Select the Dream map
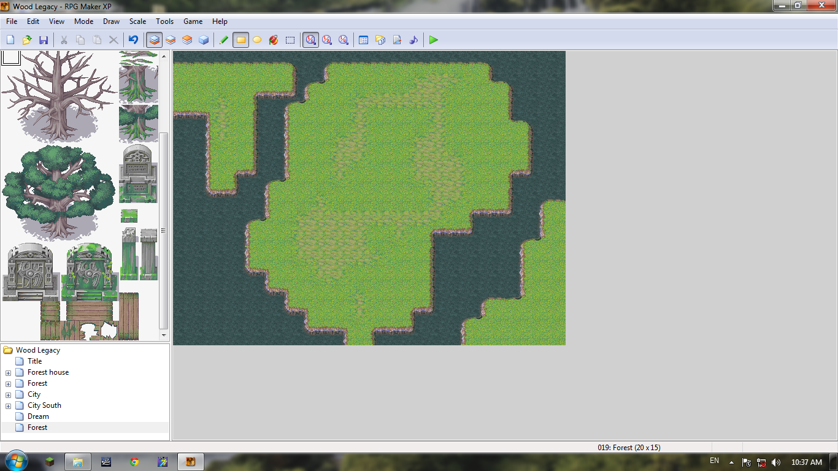The width and height of the screenshot is (838, 471). coord(37,416)
